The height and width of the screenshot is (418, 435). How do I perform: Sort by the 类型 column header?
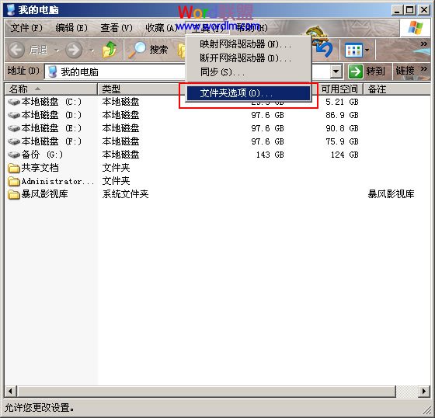(141, 89)
